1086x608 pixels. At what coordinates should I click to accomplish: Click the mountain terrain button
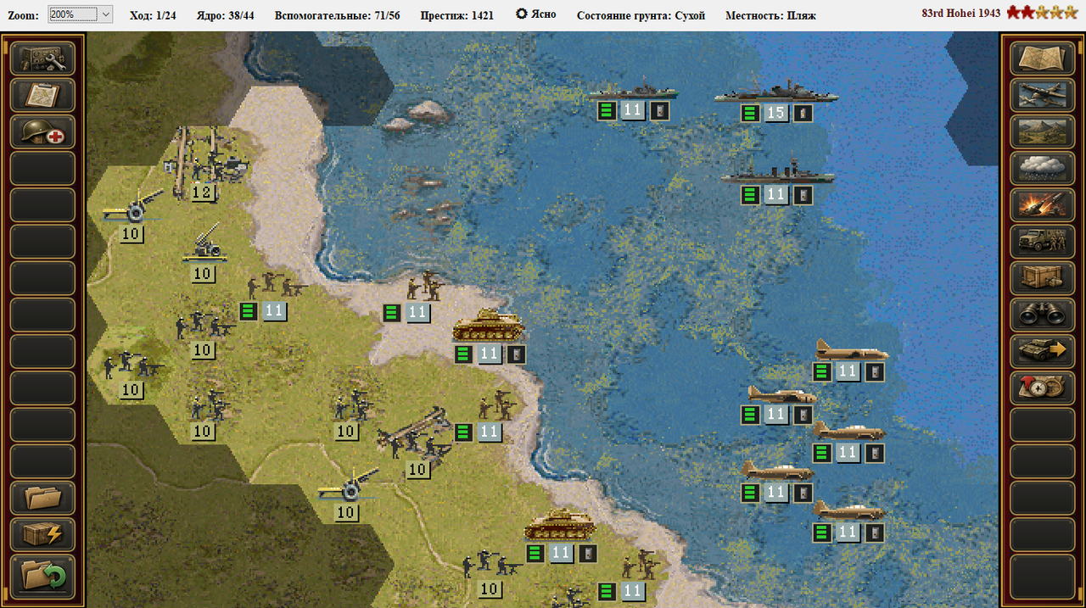click(x=1043, y=131)
